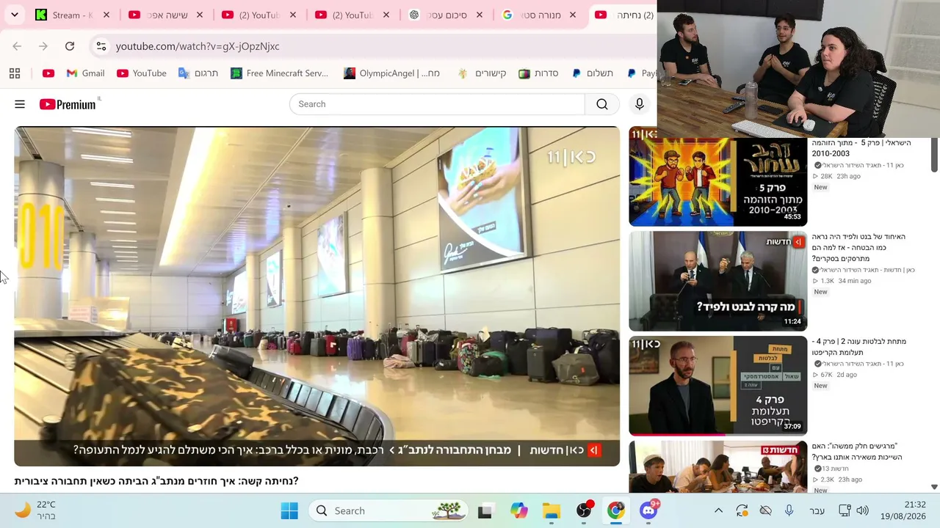Open the חדשות 13 channel name link
Image resolution: width=940 pixels, height=528 pixels.
[835, 469]
